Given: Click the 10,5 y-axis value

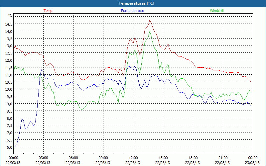Looking at the screenshot, I should point(9,82).
